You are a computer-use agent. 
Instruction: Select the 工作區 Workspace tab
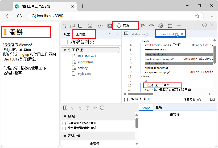(81, 34)
